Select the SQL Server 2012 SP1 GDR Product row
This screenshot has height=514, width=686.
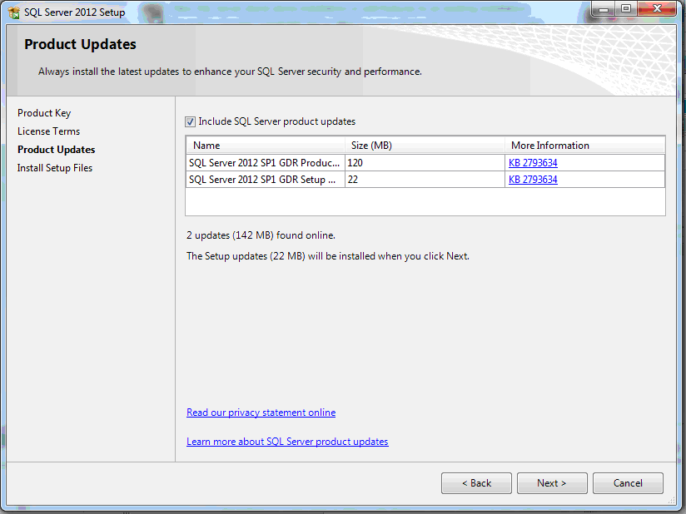[265, 163]
